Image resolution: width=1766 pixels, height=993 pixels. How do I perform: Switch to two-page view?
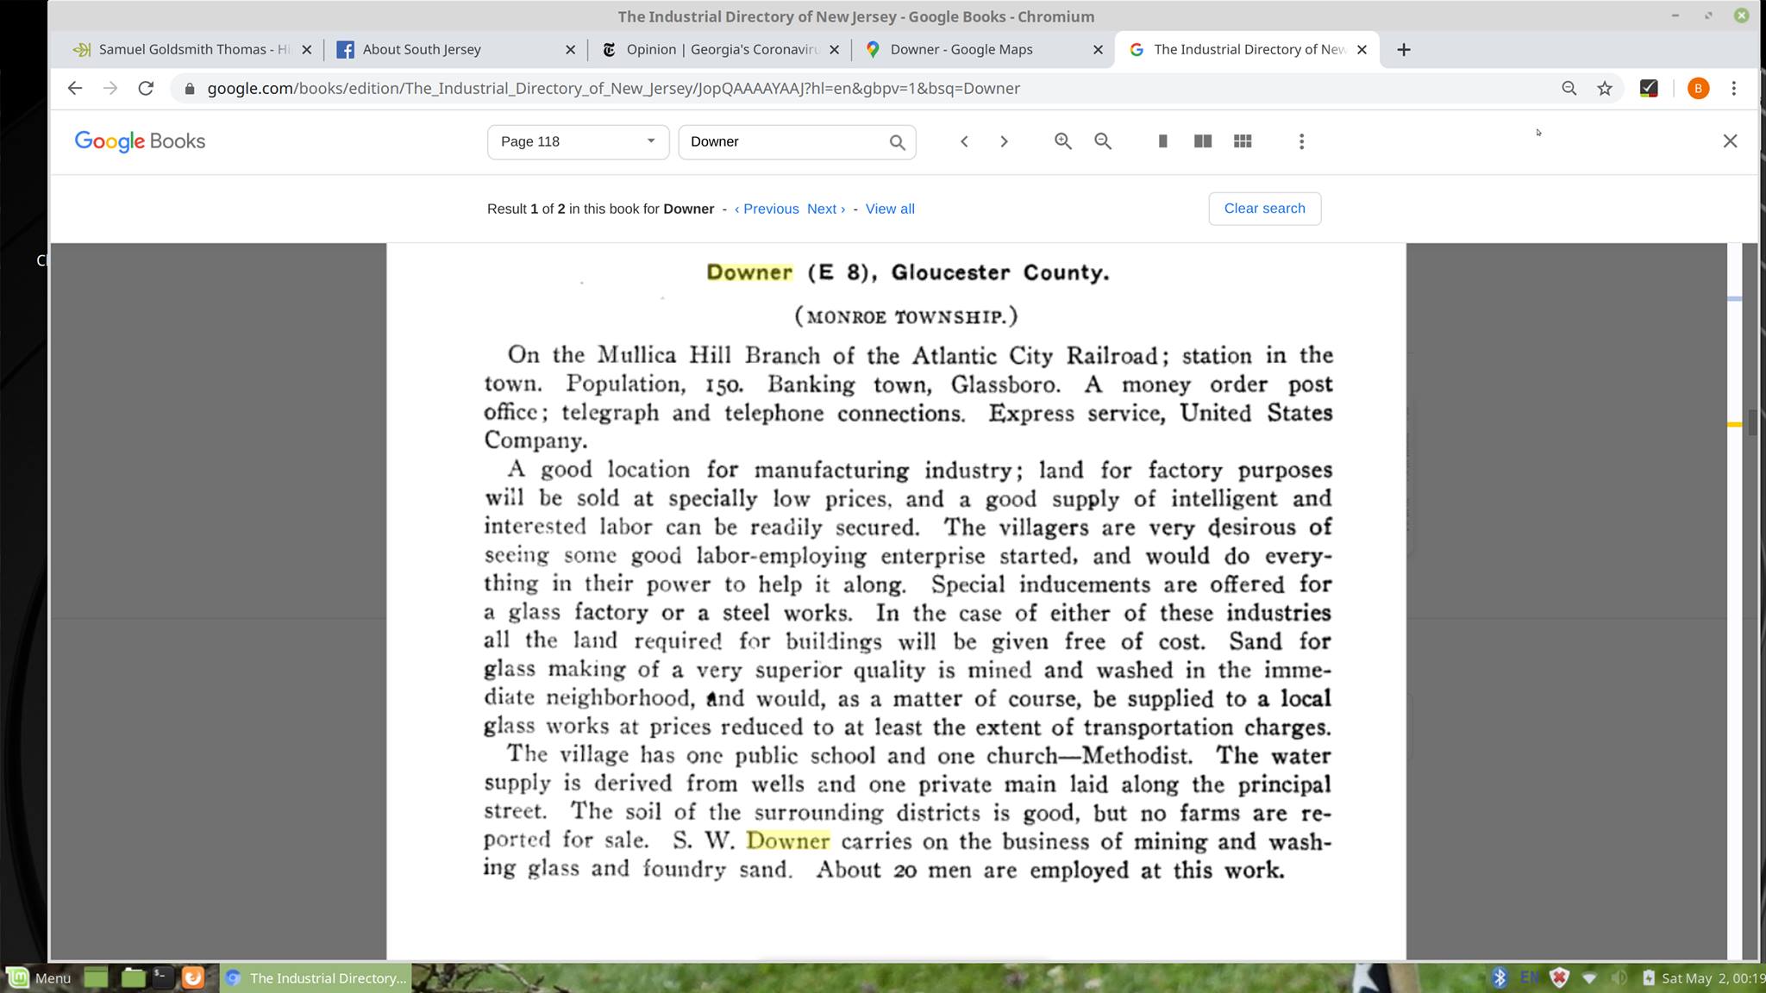pyautogui.click(x=1203, y=141)
